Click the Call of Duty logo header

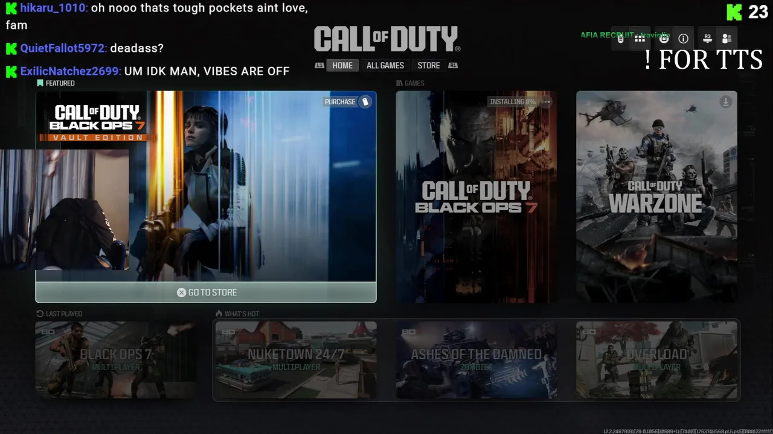tap(387, 39)
